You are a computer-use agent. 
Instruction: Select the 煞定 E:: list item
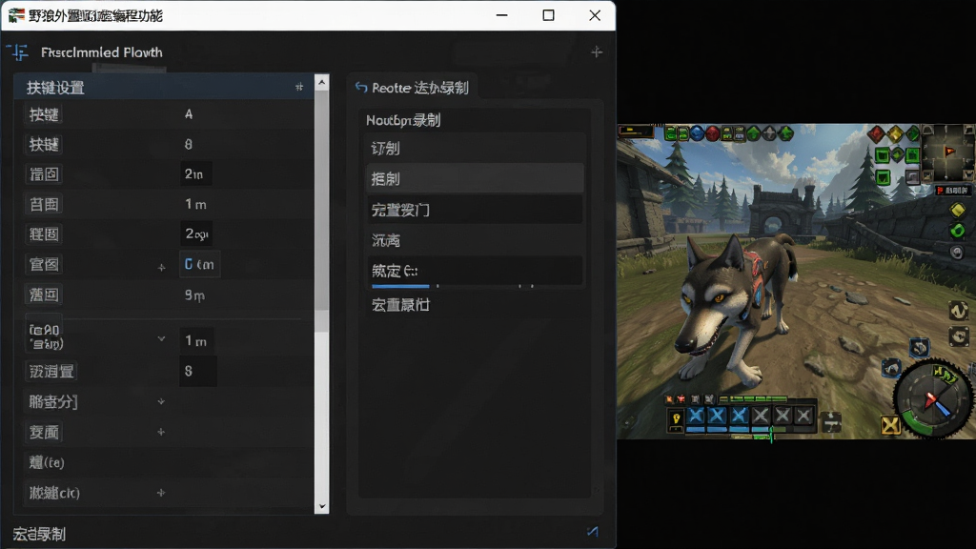tap(475, 271)
